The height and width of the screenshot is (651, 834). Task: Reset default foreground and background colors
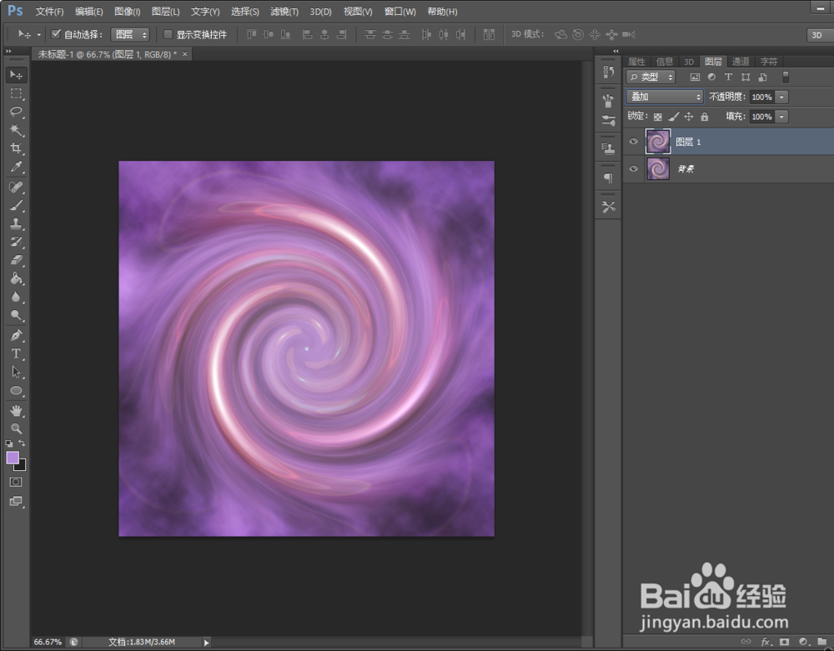[9, 443]
